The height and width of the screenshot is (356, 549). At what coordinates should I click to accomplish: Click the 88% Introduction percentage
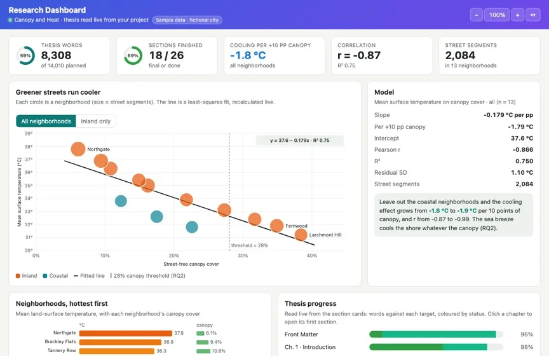click(x=527, y=347)
